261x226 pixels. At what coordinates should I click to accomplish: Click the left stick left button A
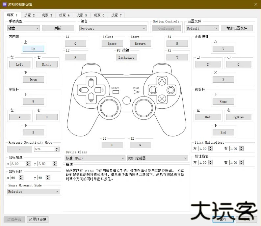pos(20,117)
